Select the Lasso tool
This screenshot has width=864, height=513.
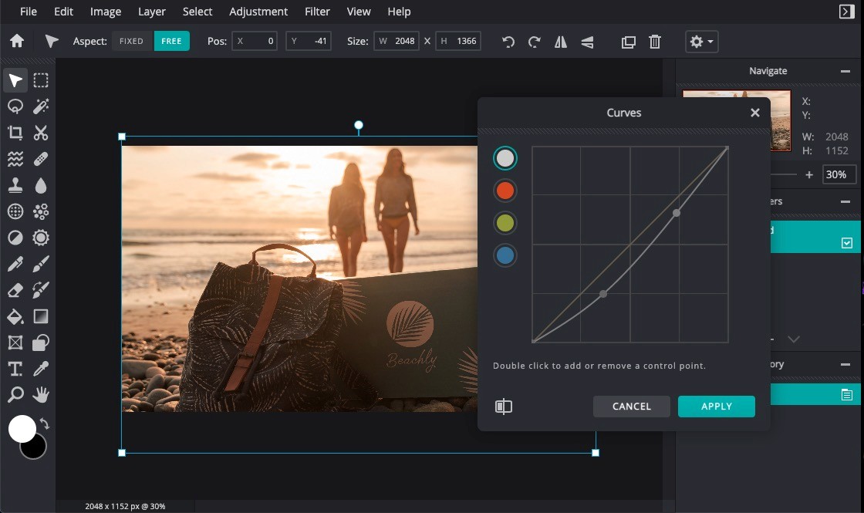click(x=14, y=106)
